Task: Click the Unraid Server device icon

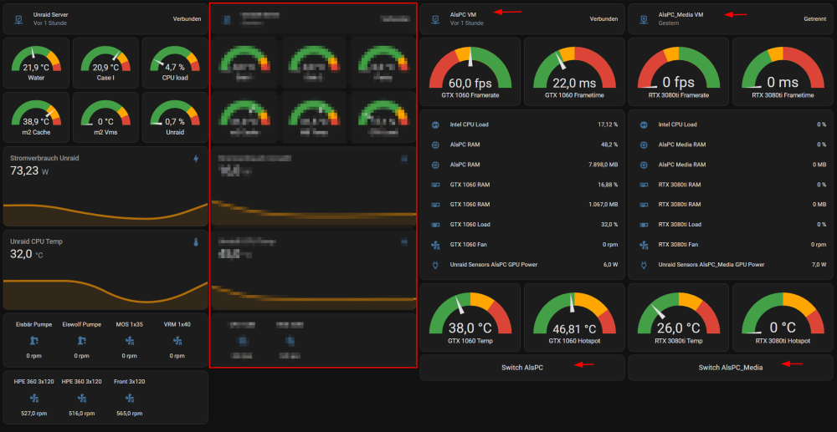Action: click(18, 19)
